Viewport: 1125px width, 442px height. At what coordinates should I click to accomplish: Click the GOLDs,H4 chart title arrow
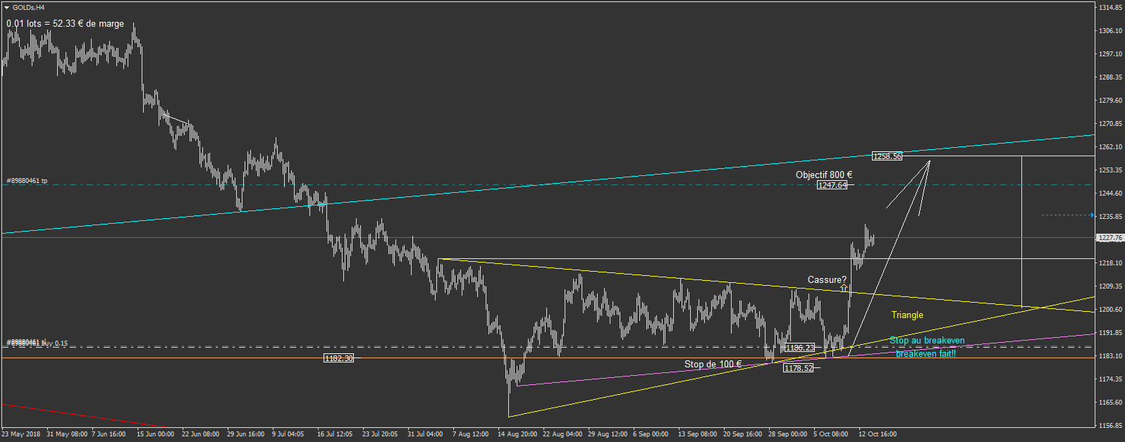click(7, 8)
